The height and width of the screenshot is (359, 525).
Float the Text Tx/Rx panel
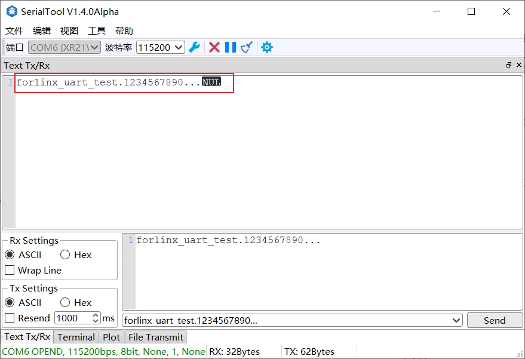coord(509,65)
